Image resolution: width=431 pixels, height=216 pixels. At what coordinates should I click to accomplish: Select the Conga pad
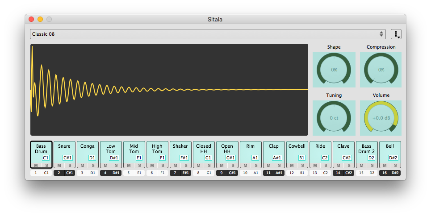tap(88, 152)
